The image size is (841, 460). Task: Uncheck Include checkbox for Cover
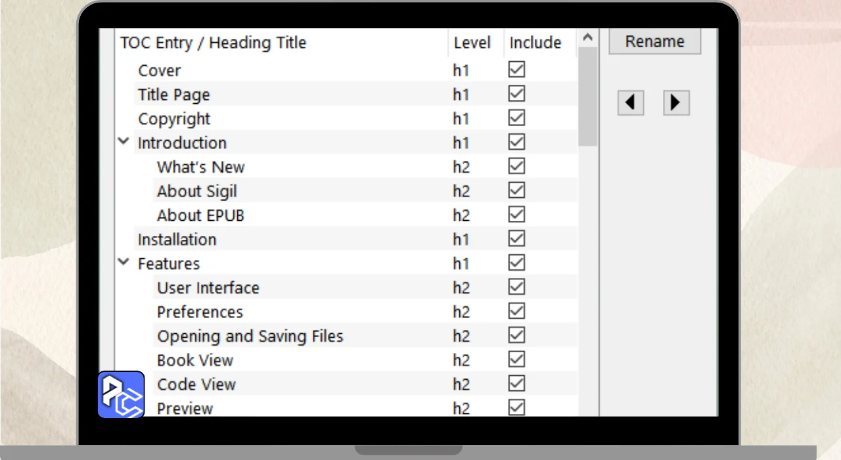coord(516,70)
